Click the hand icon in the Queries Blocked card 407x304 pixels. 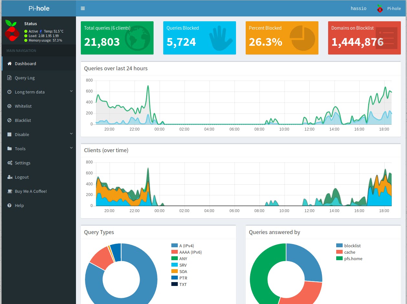tap(221, 38)
